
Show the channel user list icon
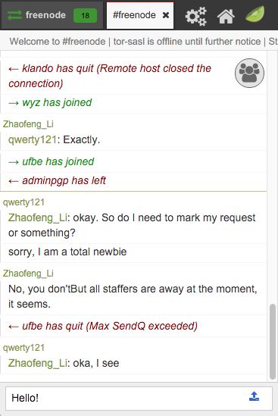click(x=249, y=73)
